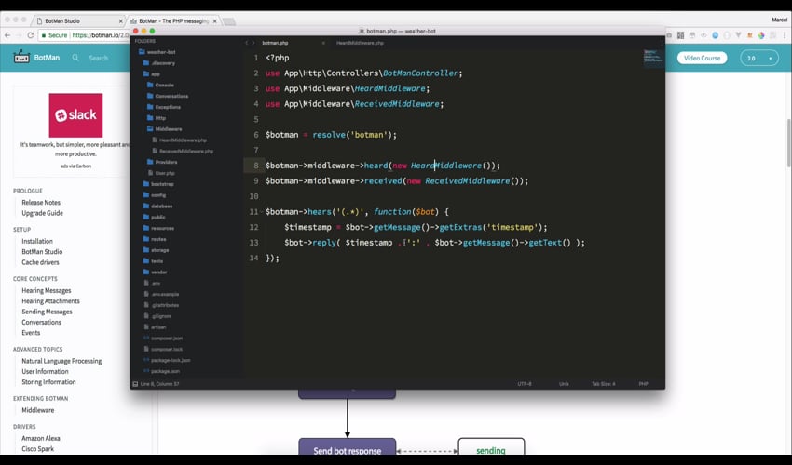Expand the Providers folder
The image size is (792, 465).
coord(162,162)
